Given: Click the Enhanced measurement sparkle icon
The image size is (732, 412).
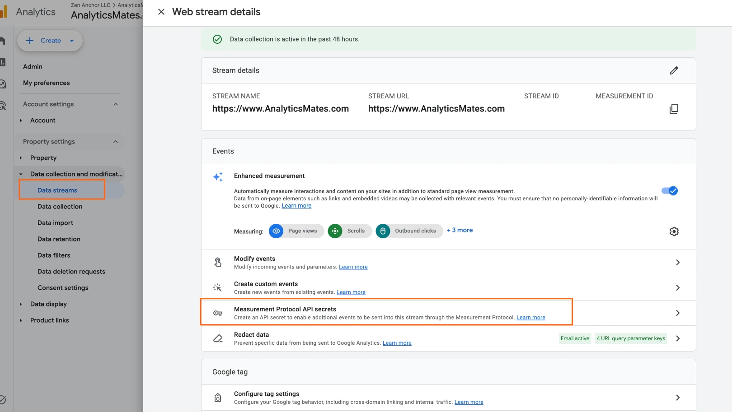Looking at the screenshot, I should pos(218,177).
